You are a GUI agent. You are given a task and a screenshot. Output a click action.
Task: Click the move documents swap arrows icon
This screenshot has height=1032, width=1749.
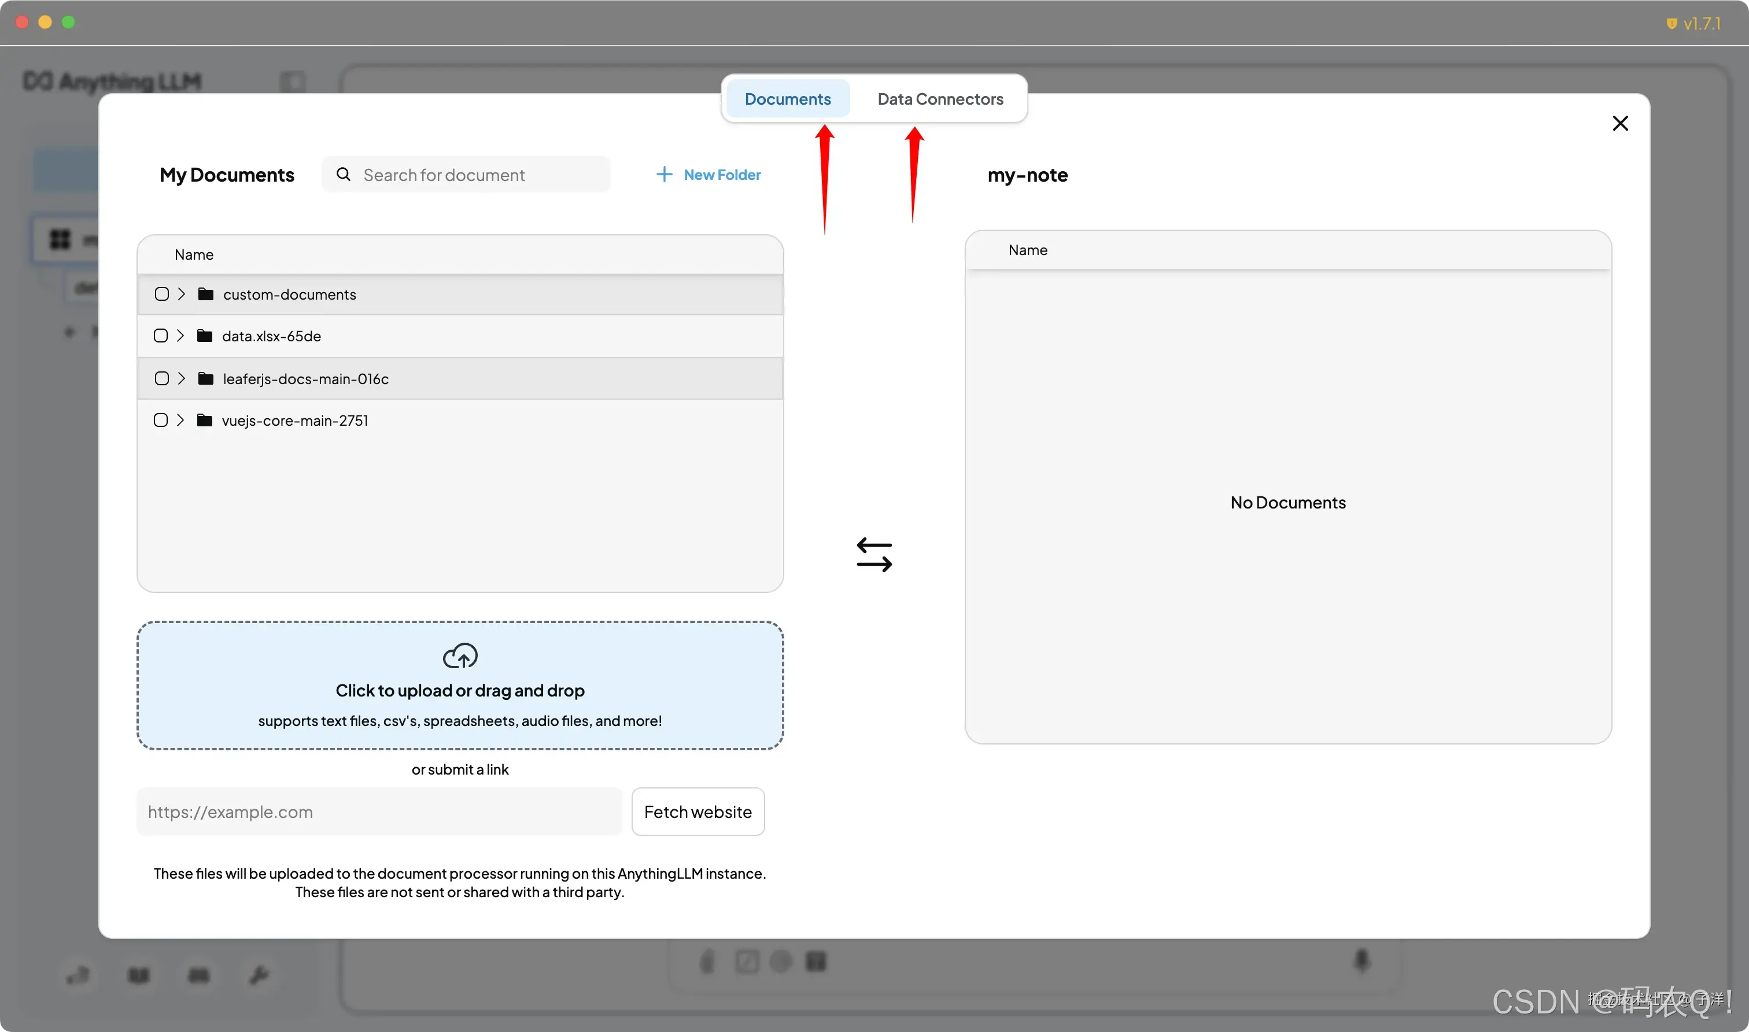click(874, 554)
